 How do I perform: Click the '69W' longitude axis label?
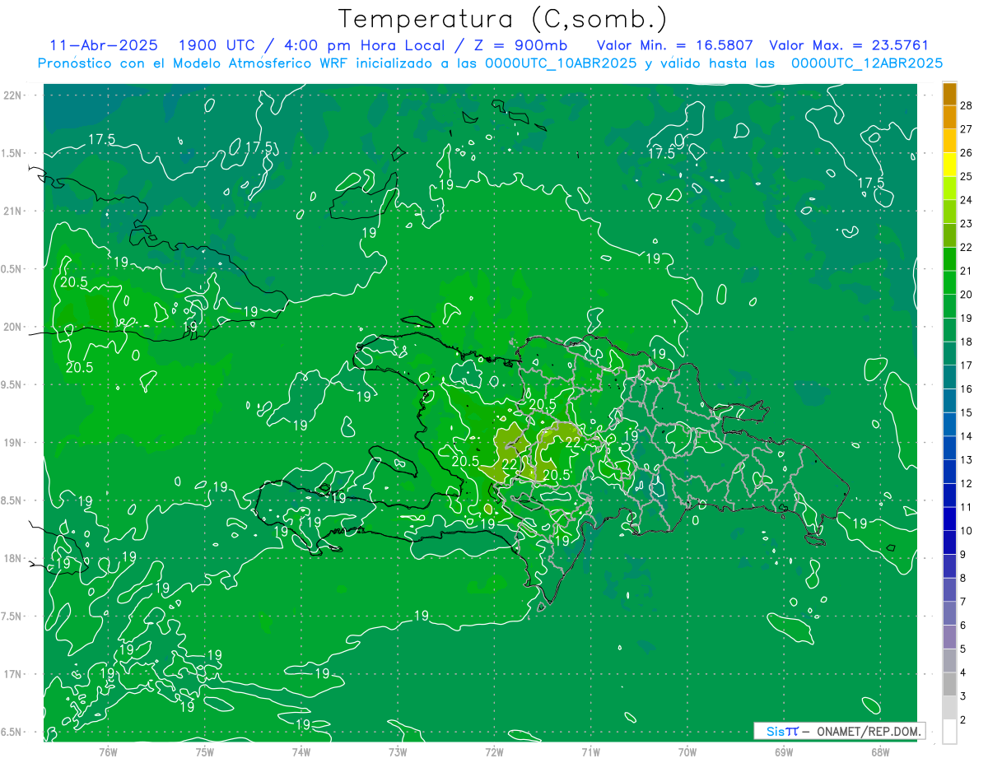point(784,751)
